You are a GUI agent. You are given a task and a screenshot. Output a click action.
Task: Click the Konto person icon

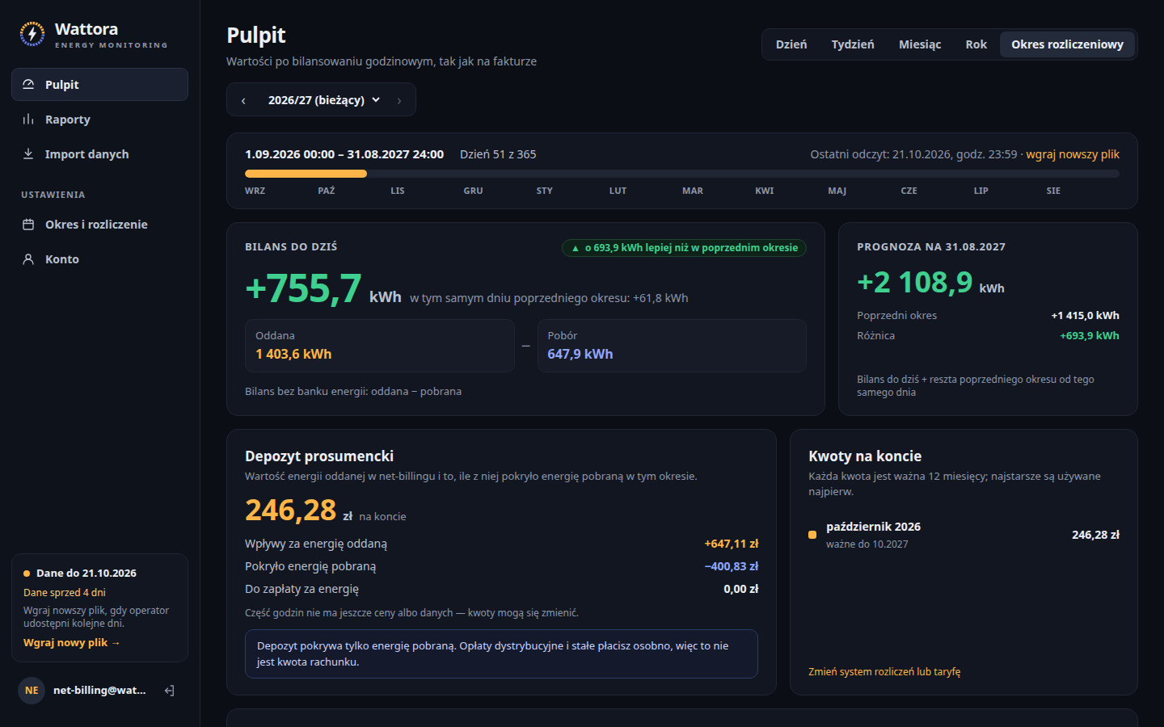(28, 258)
